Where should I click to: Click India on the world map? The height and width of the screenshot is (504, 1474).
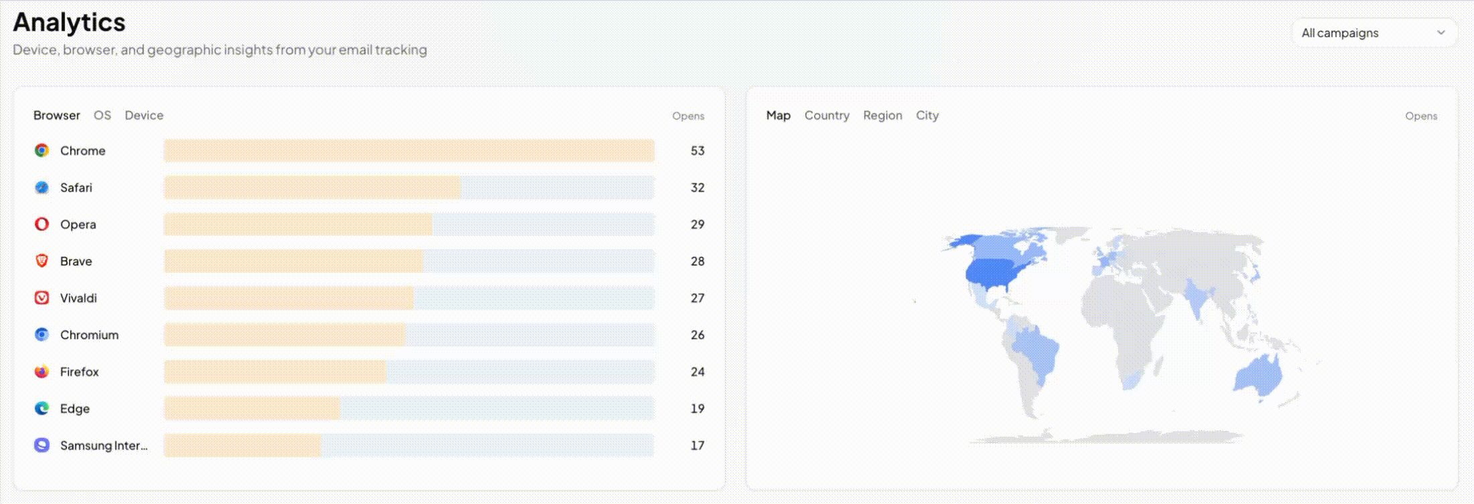click(x=1197, y=297)
